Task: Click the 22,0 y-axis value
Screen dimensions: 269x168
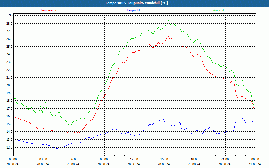Action: pos(10,70)
